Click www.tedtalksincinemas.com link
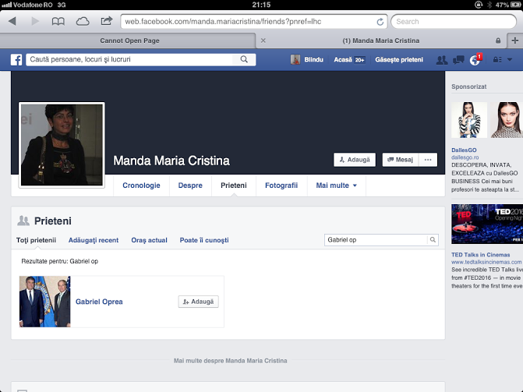 pos(486,262)
